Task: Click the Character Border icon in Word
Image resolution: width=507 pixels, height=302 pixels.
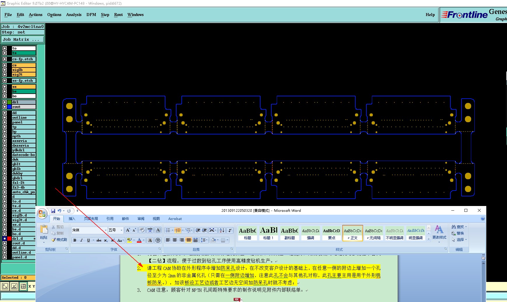Action: click(158, 230)
